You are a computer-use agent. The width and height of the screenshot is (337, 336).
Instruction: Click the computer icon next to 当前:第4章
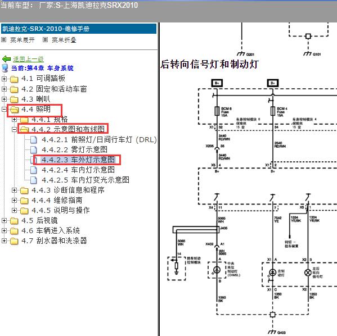[5, 68]
